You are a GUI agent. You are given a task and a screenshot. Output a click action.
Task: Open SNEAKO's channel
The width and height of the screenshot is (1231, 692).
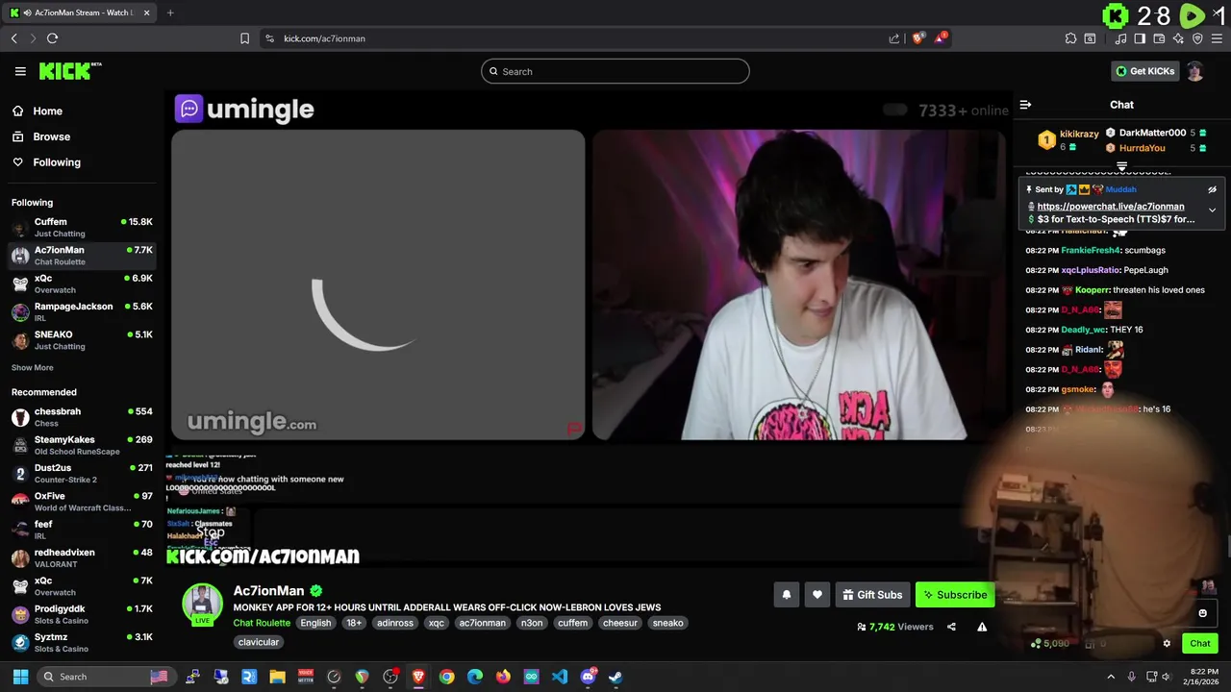point(82,340)
